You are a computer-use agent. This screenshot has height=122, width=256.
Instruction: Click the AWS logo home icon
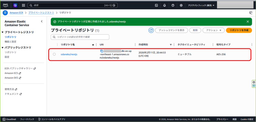[x=5, y=5]
